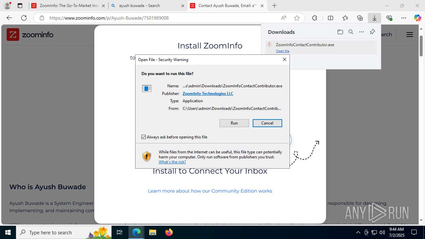425x239 pixels.
Task: Click Open file link in Downloads panel
Action: [x=283, y=51]
